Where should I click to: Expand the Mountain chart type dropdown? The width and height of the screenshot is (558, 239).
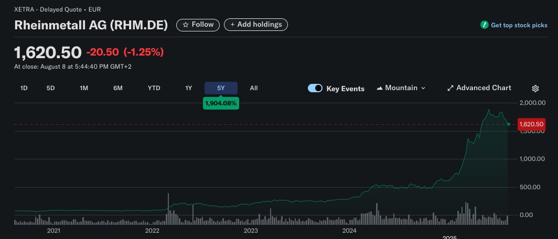point(401,88)
